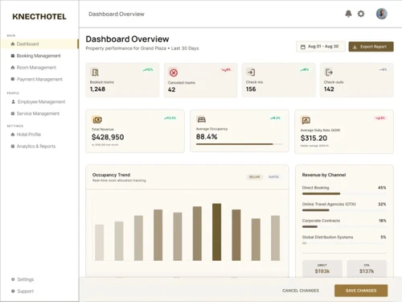Click the Average Occupancy bed icon
The image size is (402, 302).
tap(201, 119)
